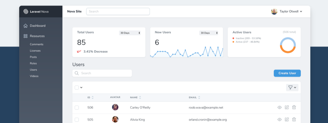328x123 pixels.
Task: Click the Create User button
Action: (287, 73)
